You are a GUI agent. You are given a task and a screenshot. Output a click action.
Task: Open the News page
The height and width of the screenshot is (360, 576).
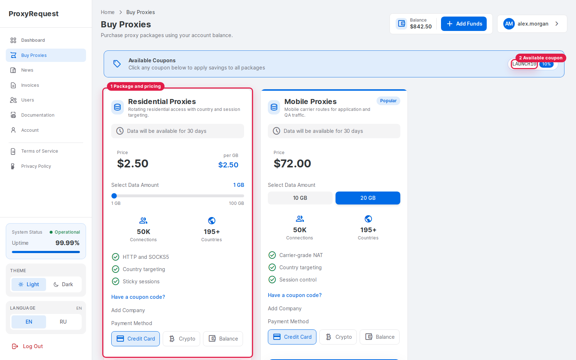coord(46,70)
